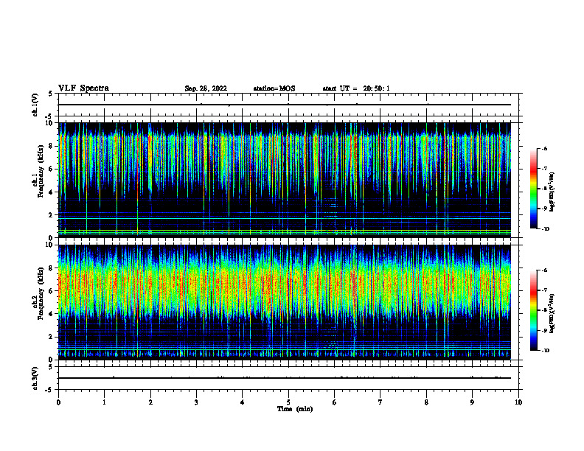Click the ch.1 spectrogram color scale bar
Image resolution: width=584 pixels, height=451 pixels.
point(533,189)
